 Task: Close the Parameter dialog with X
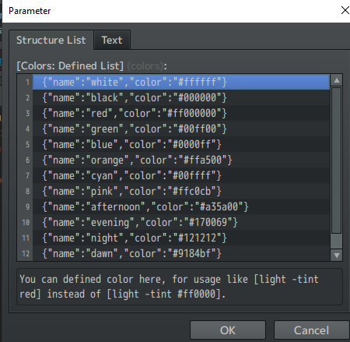click(x=345, y=10)
